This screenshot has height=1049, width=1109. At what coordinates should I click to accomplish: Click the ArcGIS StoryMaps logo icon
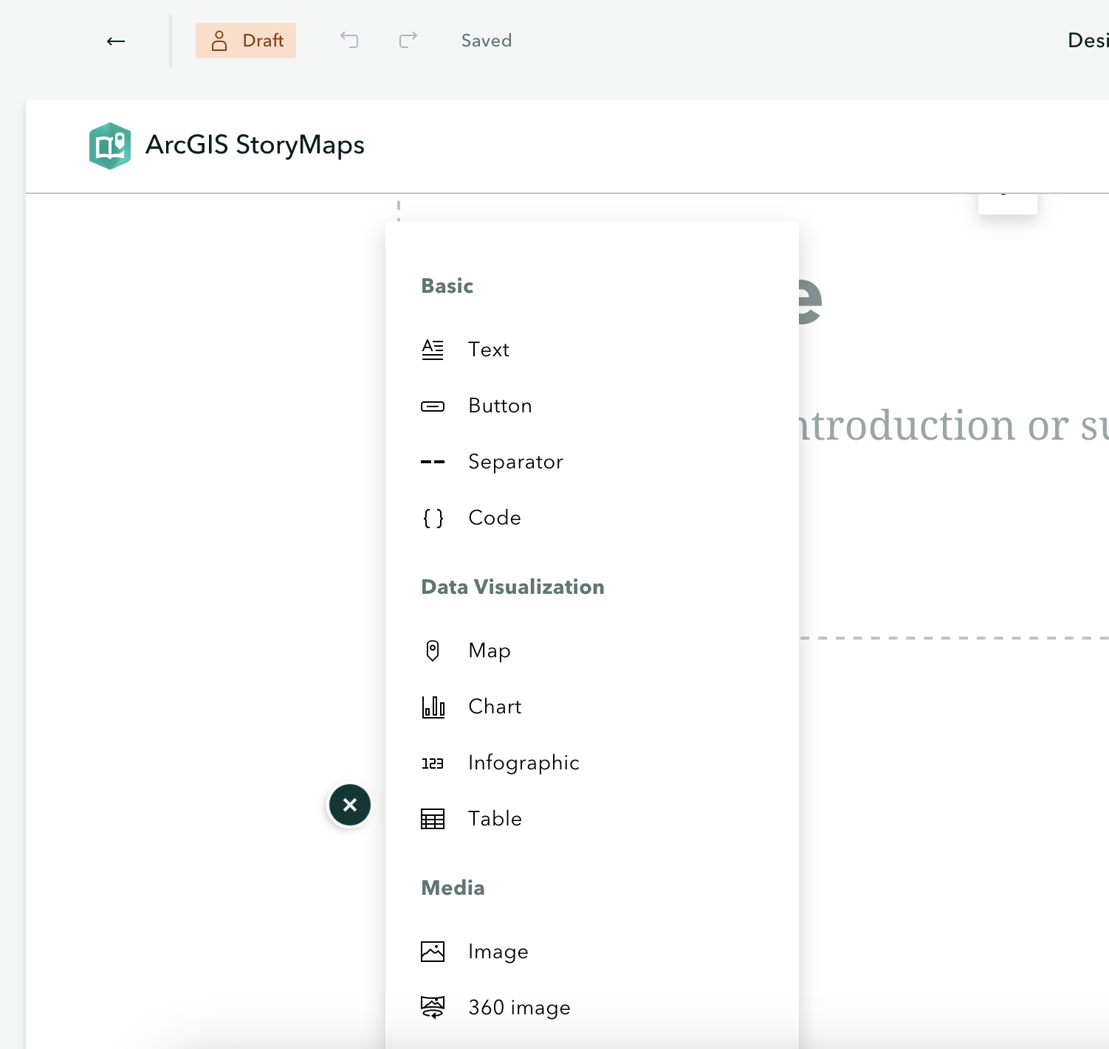click(x=110, y=145)
